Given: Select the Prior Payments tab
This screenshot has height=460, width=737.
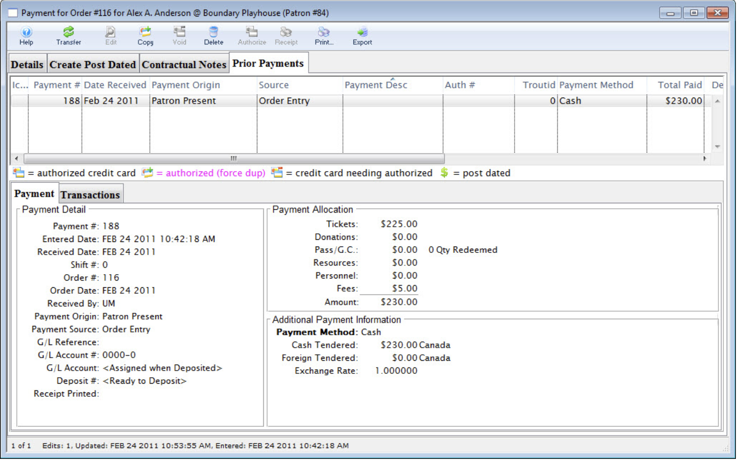Looking at the screenshot, I should [x=268, y=63].
